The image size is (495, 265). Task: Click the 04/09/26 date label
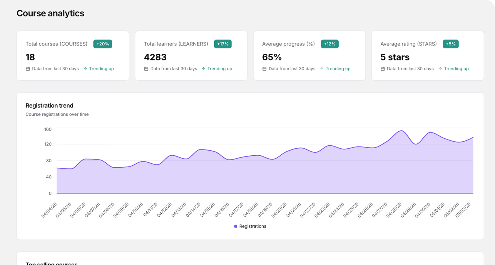(121, 210)
